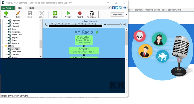The height and width of the screenshot is (104, 194).
Task: Select Jumpin' Jack voice
Action: [17, 35]
